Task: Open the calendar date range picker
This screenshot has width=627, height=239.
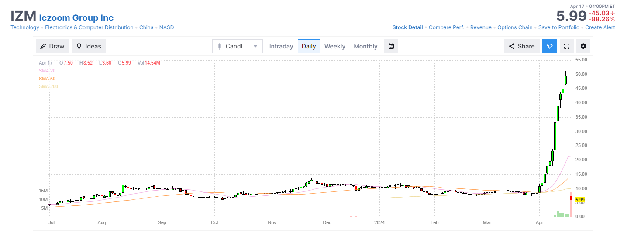Action: [391, 46]
